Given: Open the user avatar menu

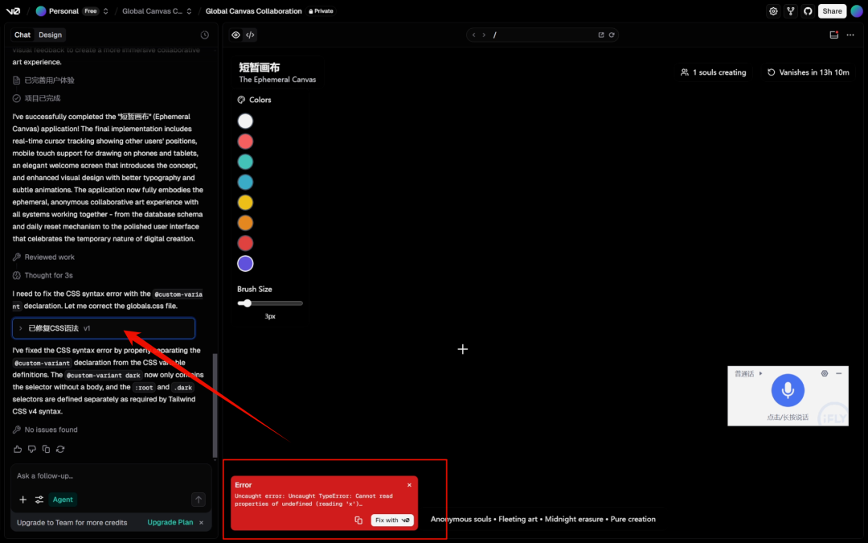Looking at the screenshot, I should pyautogui.click(x=857, y=11).
